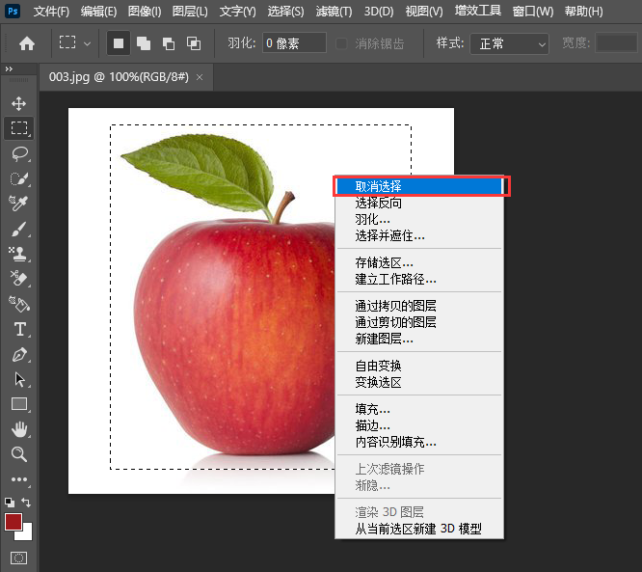This screenshot has height=572, width=642.
Task: Choose Intersect with Selection mode
Action: click(x=193, y=43)
